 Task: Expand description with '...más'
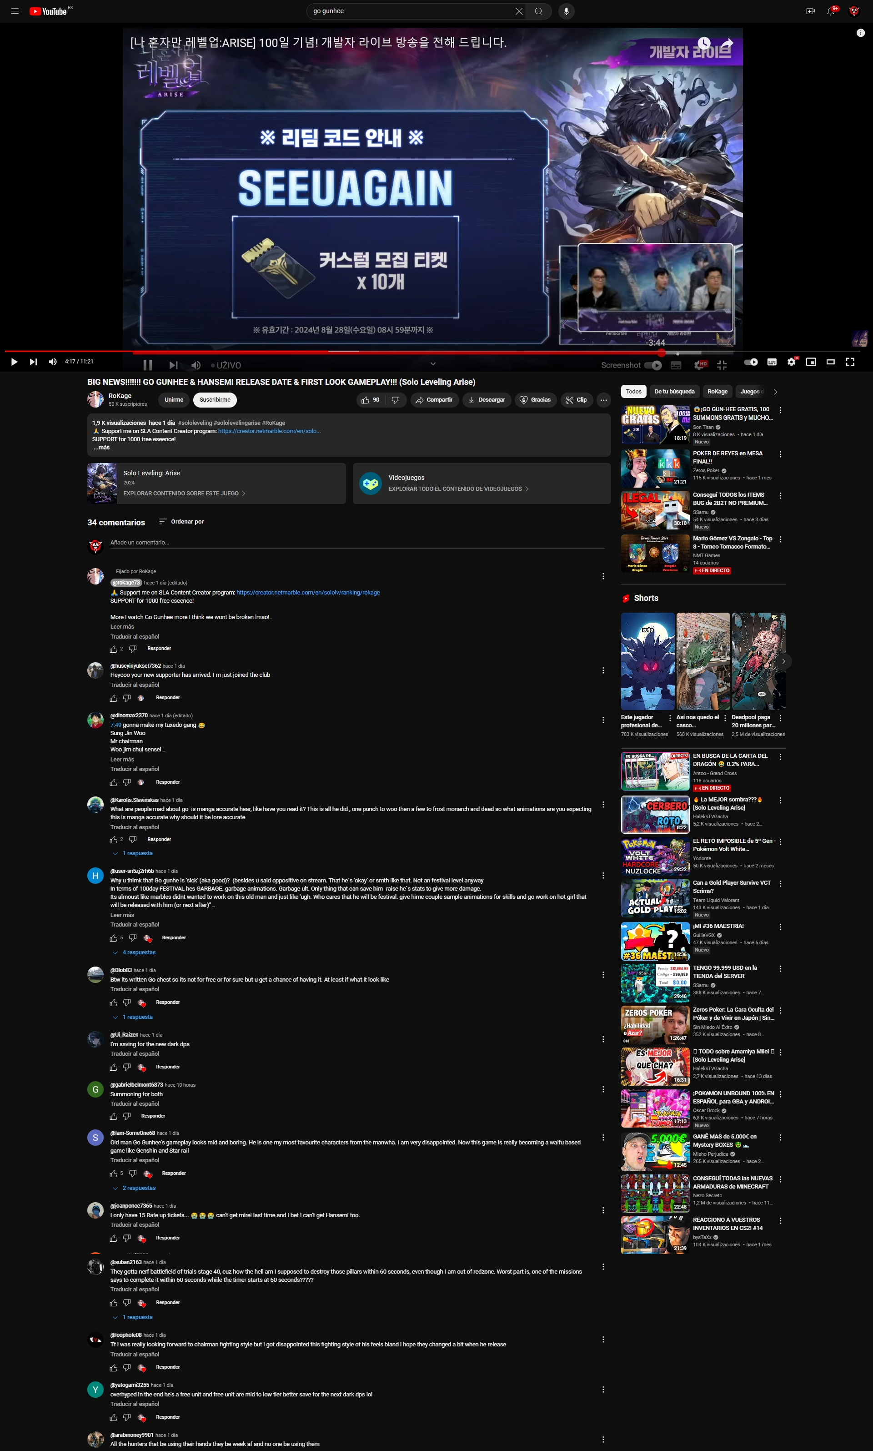pos(102,448)
